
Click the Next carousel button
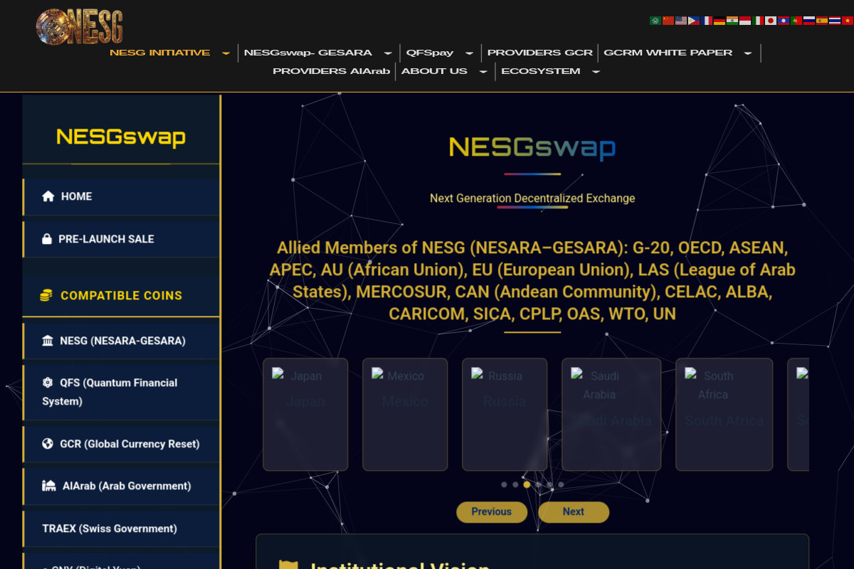tap(574, 512)
